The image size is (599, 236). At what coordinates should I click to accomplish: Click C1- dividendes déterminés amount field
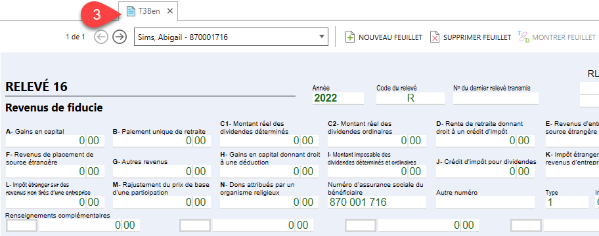point(269,141)
